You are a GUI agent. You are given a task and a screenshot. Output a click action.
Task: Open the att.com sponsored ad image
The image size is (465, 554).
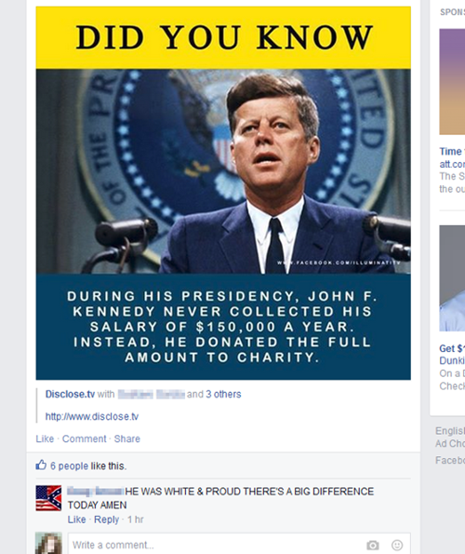pos(452,82)
